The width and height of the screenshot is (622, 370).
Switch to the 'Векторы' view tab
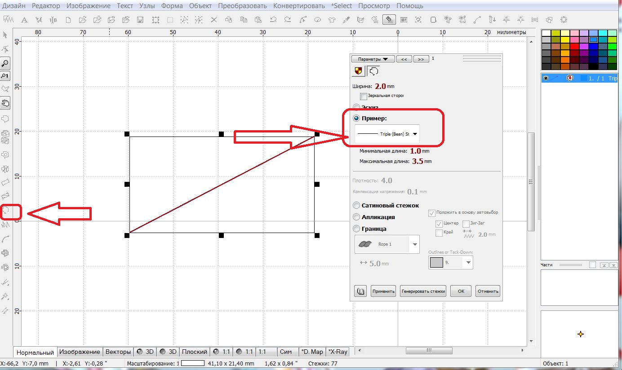(118, 352)
